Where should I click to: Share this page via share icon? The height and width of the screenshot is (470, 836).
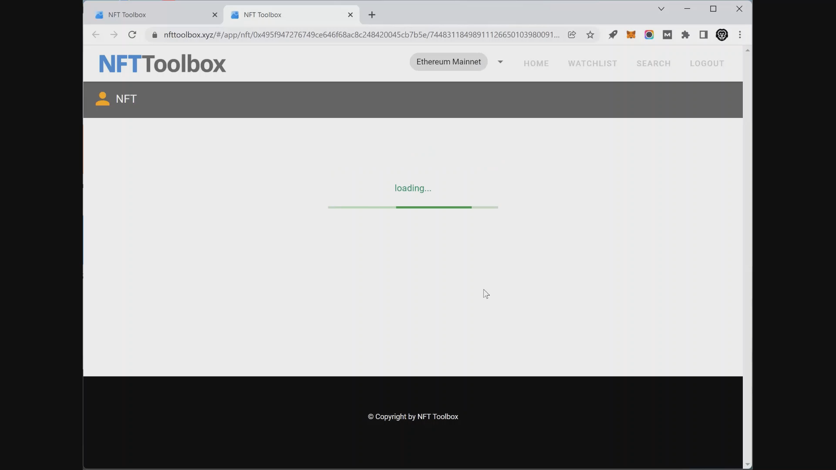click(572, 35)
